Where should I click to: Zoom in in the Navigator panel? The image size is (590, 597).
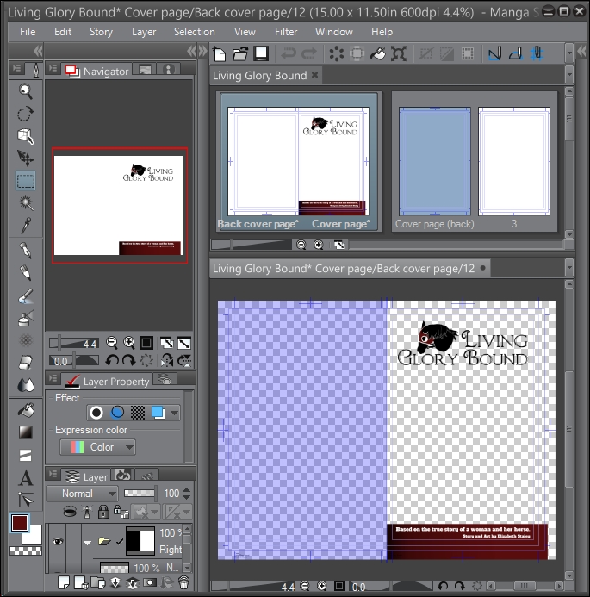pos(129,343)
